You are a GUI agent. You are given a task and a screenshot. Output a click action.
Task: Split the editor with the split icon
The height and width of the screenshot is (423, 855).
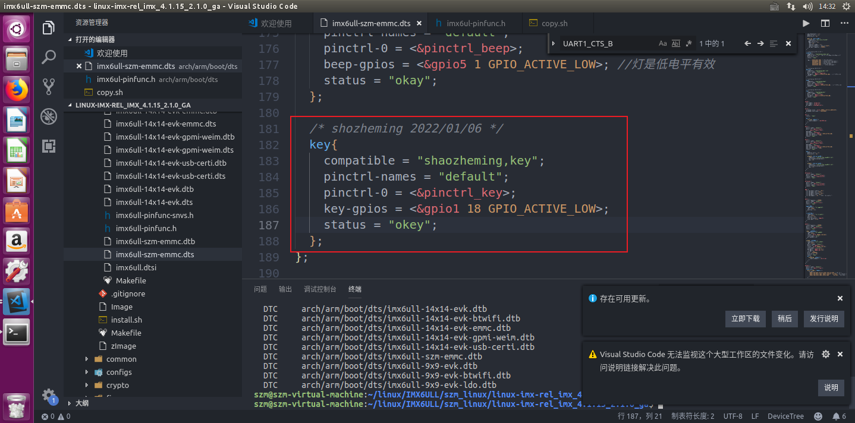click(x=825, y=23)
